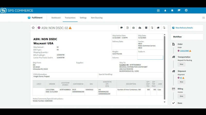Image resolution: width=206 pixels, height=115 pixels.
Task: Click New button under Shipment
Action: (182, 82)
